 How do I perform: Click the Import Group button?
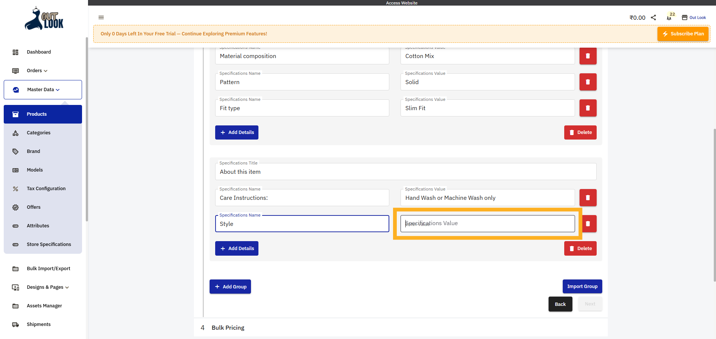click(x=582, y=287)
